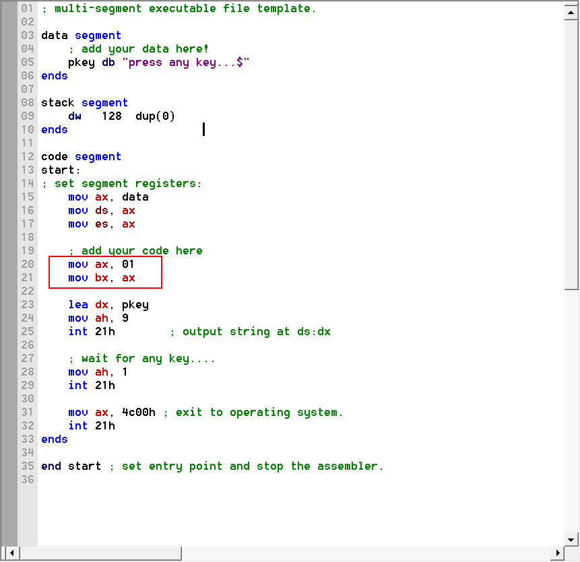The image size is (580, 562).
Task: Click 'ends' on line 10
Action: coord(55,130)
